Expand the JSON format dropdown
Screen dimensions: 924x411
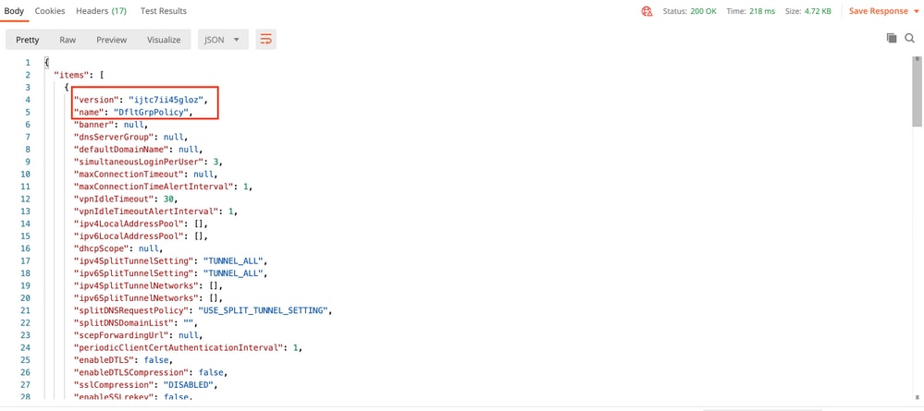(x=223, y=40)
